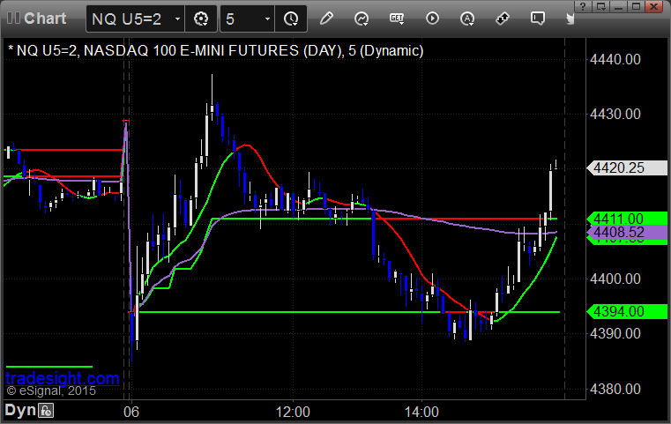Open the symbol settings gear icon

point(201,19)
